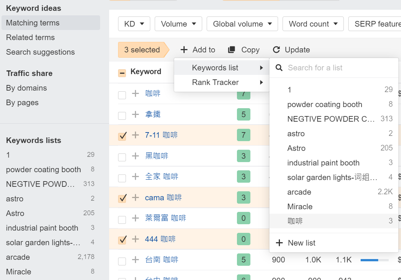The image size is (401, 280).
Task: Open the Word count dropdown
Action: coord(313,24)
